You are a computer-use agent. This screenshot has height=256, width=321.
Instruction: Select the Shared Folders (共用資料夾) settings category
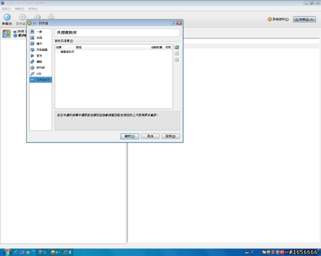pyautogui.click(x=41, y=79)
